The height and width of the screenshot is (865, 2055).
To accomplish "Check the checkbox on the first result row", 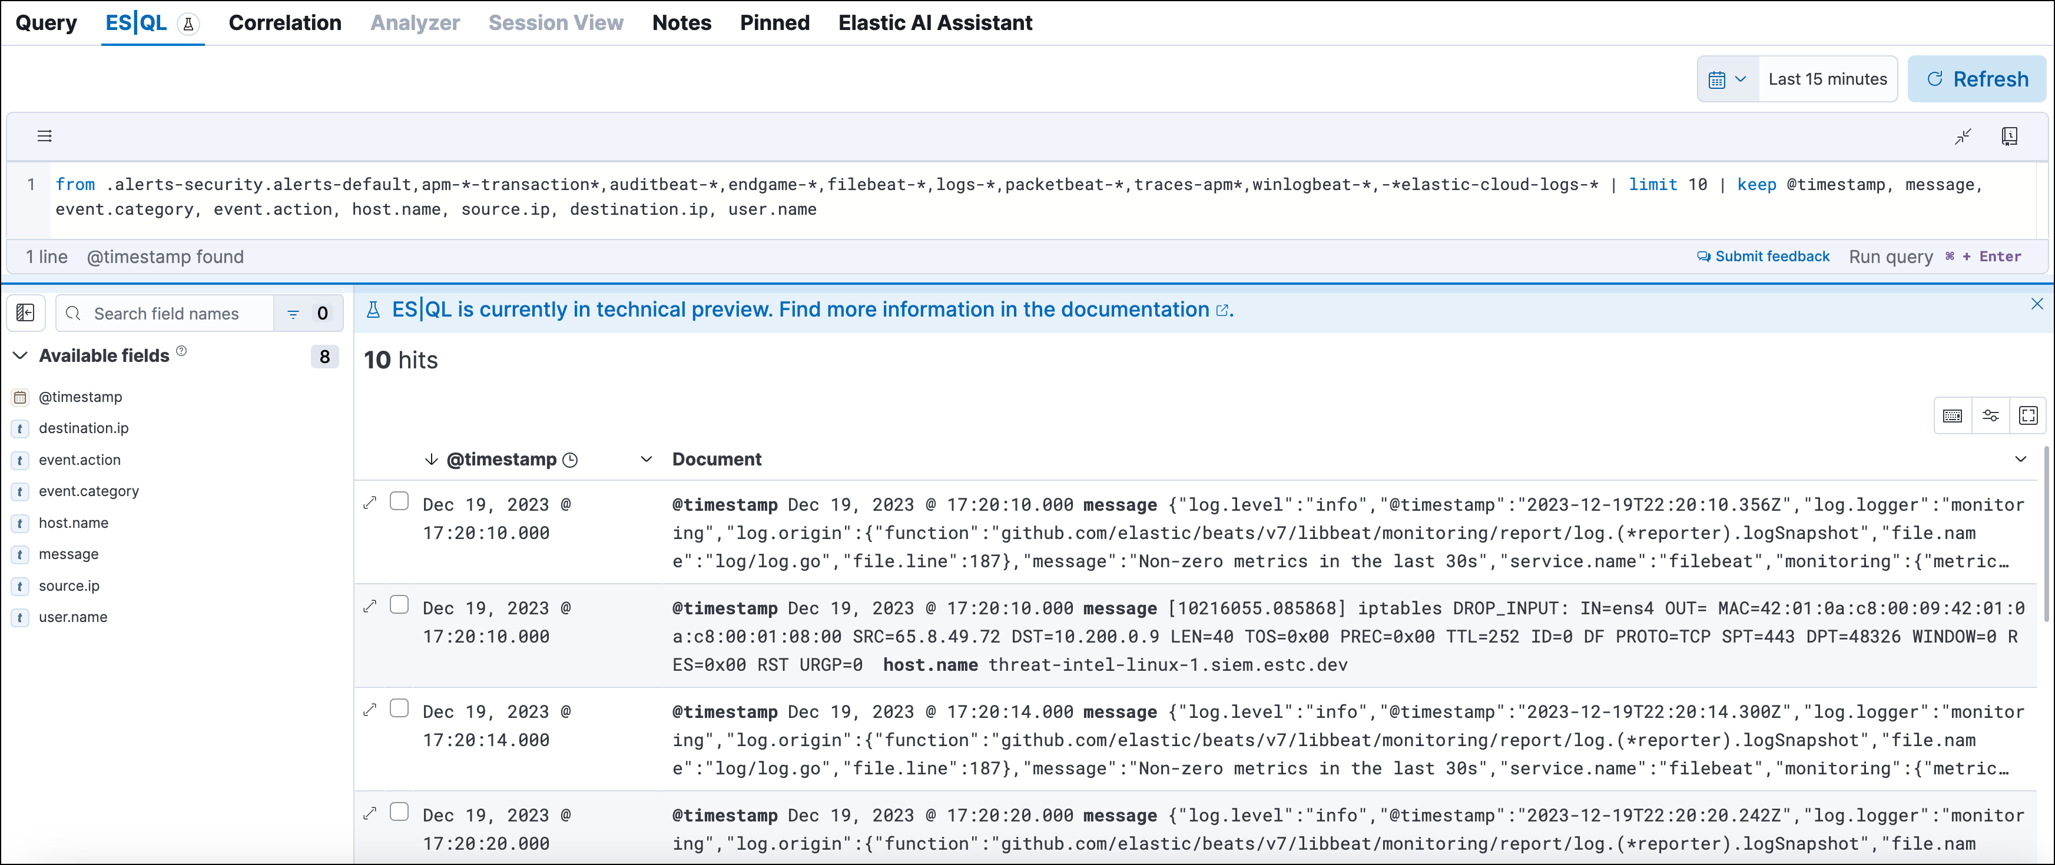I will [400, 501].
